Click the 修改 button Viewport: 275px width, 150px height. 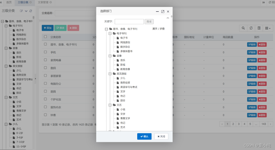click(x=60, y=28)
